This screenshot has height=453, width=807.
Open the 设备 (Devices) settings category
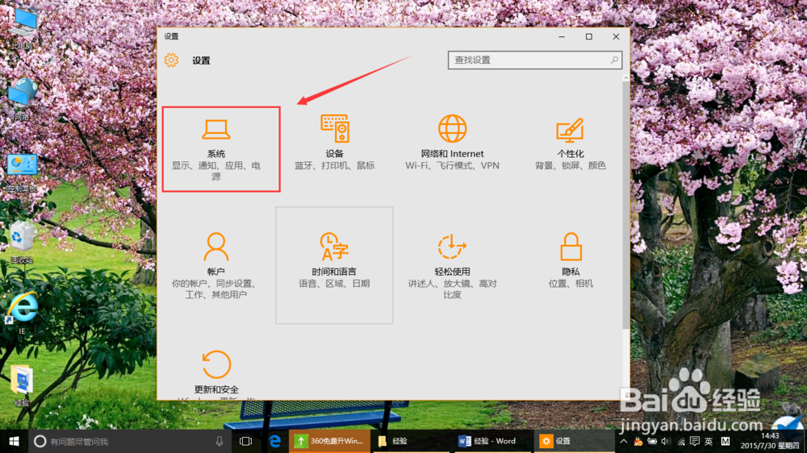334,143
